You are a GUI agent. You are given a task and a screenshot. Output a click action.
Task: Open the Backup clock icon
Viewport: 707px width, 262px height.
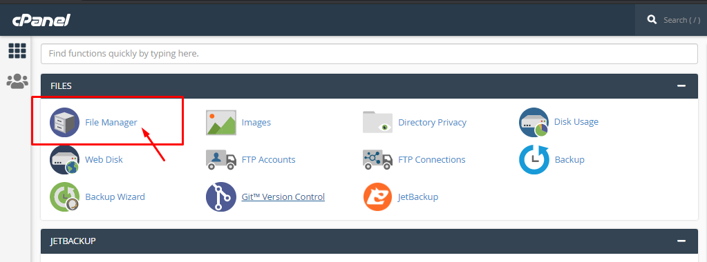point(534,159)
